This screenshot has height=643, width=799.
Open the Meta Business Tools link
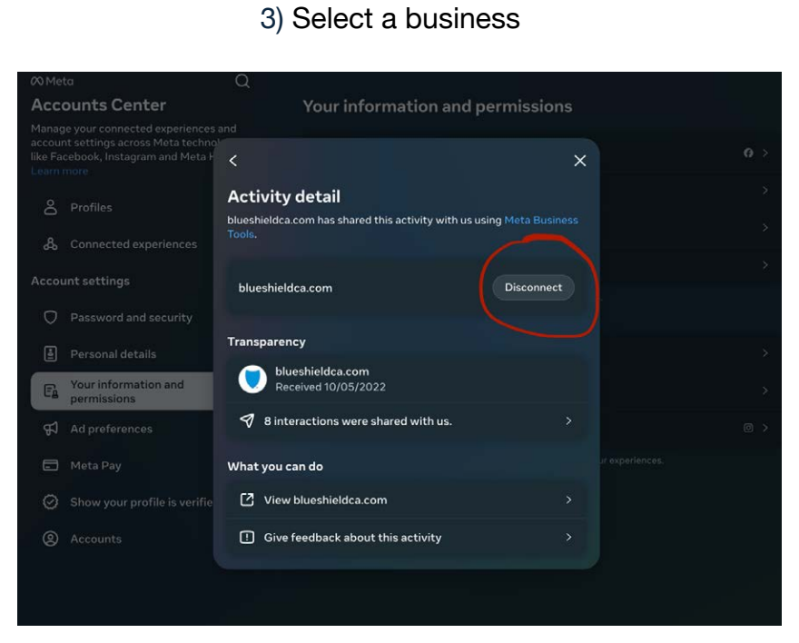coord(402,227)
